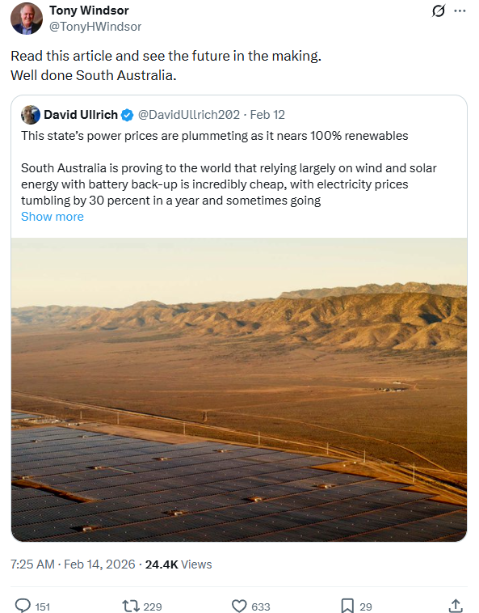Open Tony Windsor's profile avatar

pyautogui.click(x=26, y=19)
